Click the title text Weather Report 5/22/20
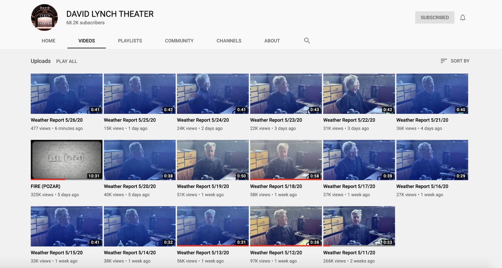Viewport: 502px width, 268px height. pyautogui.click(x=349, y=120)
